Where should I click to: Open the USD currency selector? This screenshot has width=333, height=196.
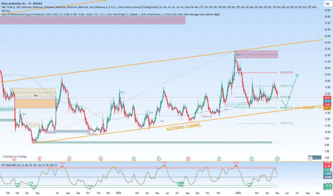point(327,4)
